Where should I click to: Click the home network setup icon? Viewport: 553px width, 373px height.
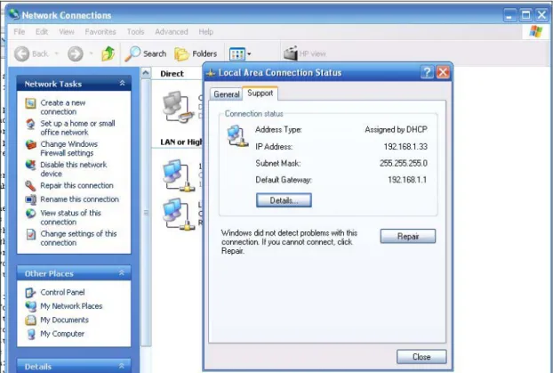[x=31, y=125]
